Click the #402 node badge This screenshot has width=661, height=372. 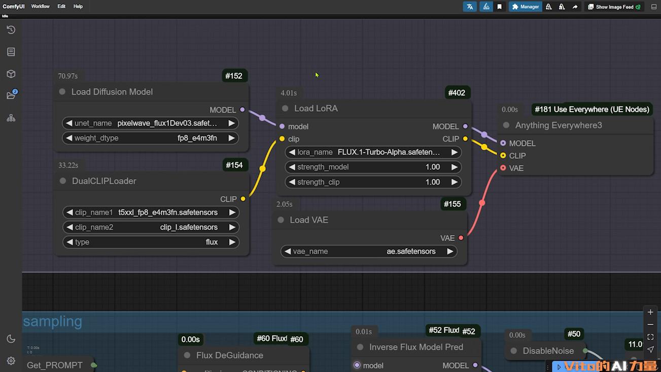pyautogui.click(x=457, y=92)
